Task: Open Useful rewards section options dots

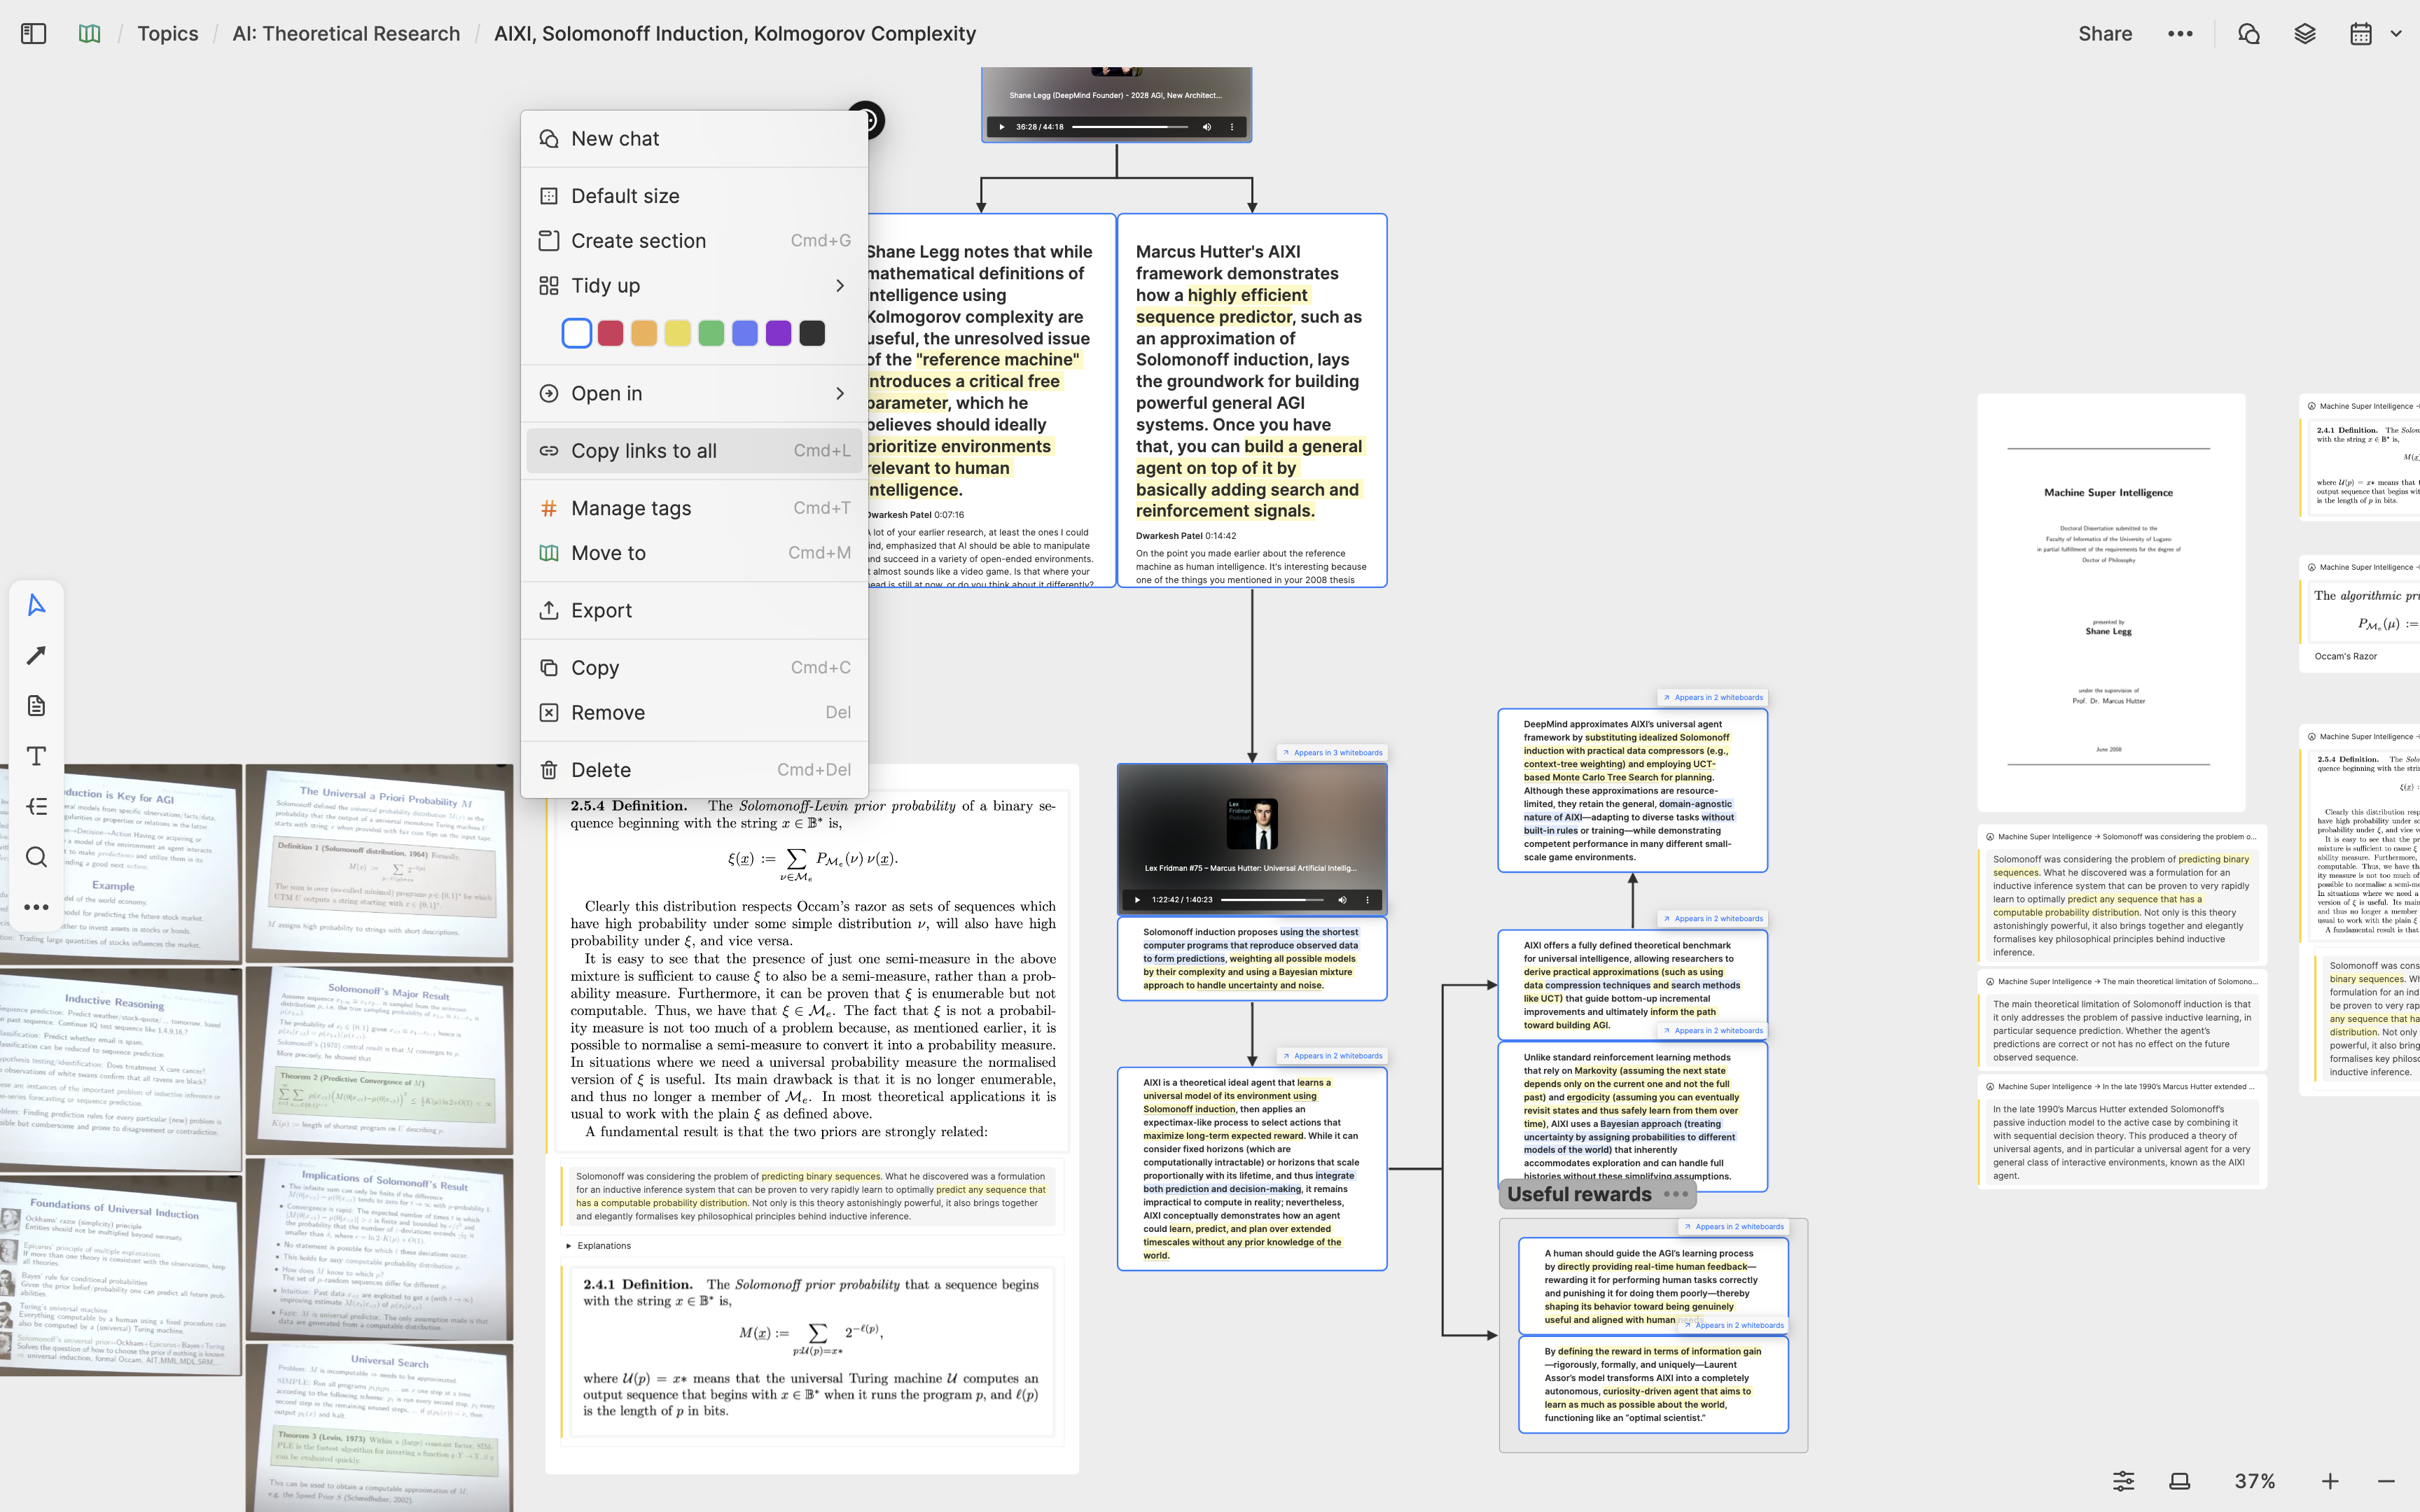Action: pyautogui.click(x=1676, y=1194)
